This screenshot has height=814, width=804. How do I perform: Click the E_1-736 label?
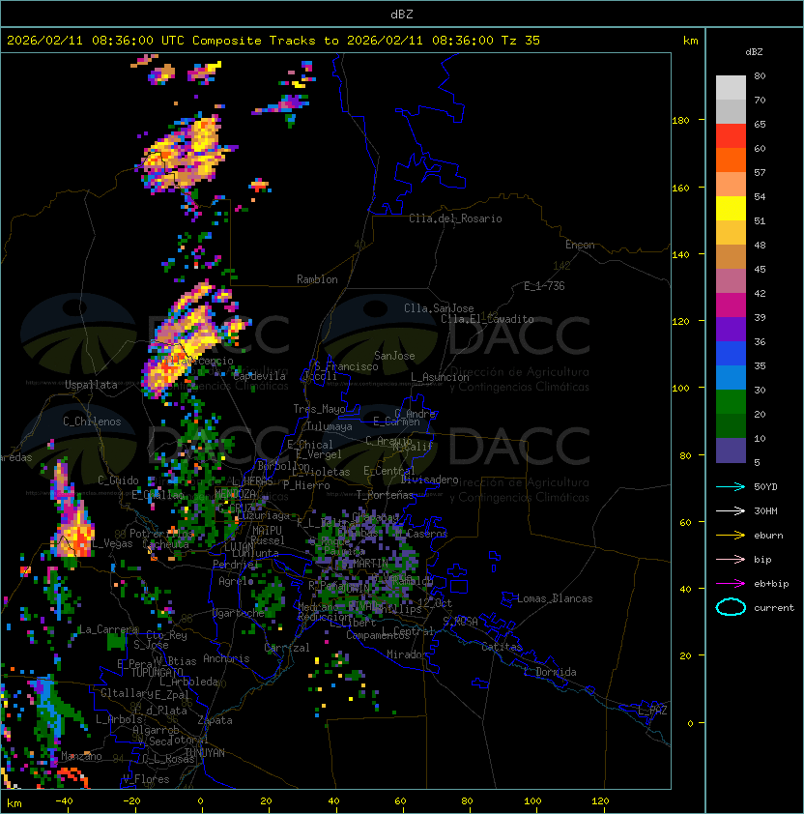544,286
